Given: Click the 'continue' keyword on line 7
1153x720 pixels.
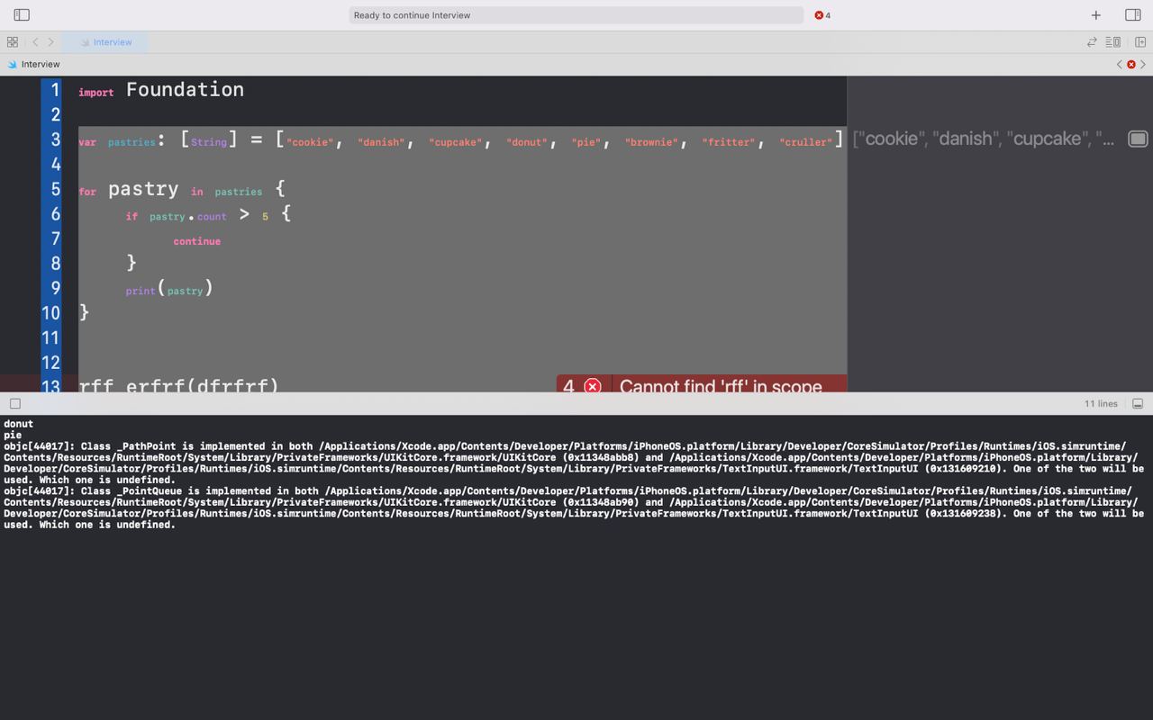Looking at the screenshot, I should tap(197, 241).
